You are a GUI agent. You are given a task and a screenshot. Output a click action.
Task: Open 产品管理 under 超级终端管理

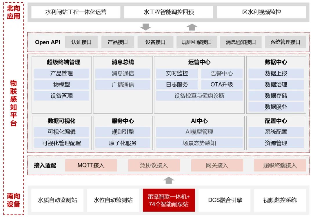(x=61, y=74)
